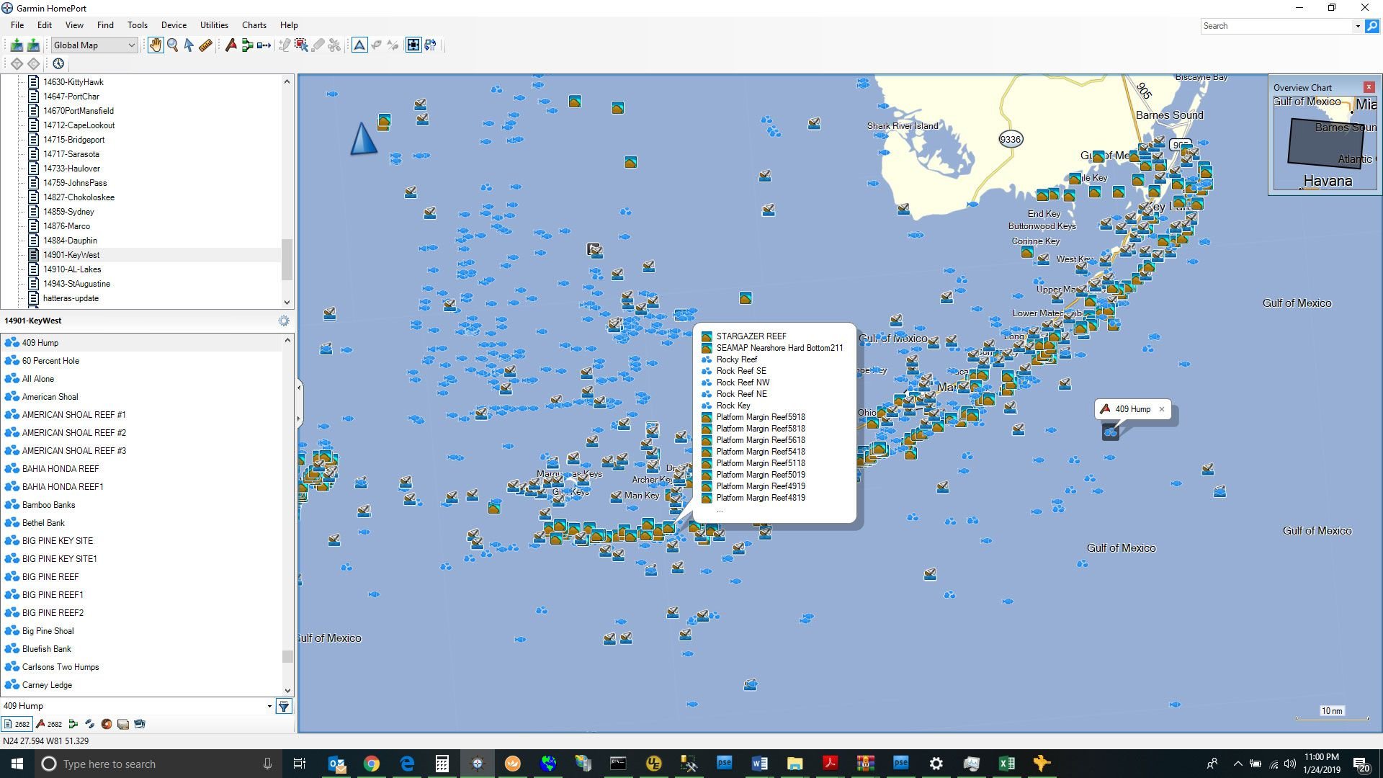
Task: Show the postcards filter tab icon
Action: tap(123, 724)
